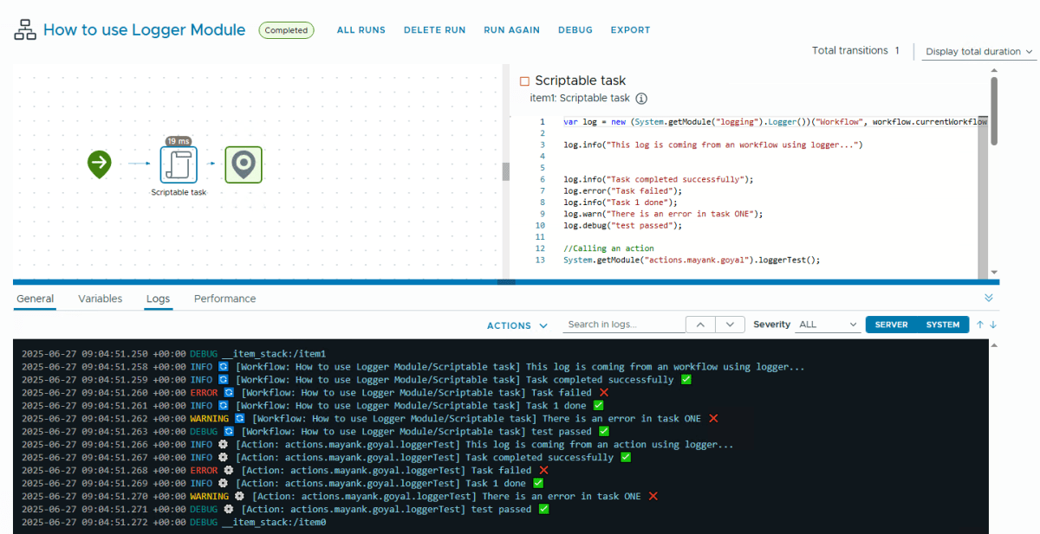Screen dimensions: 1040x534
Task: Click code line 'log.error("Task failed");'
Action: click(622, 191)
